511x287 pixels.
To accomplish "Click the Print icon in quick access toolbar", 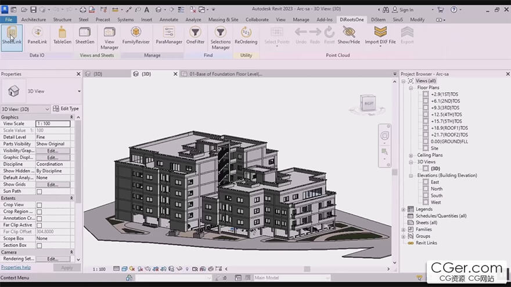I will 83,9.
